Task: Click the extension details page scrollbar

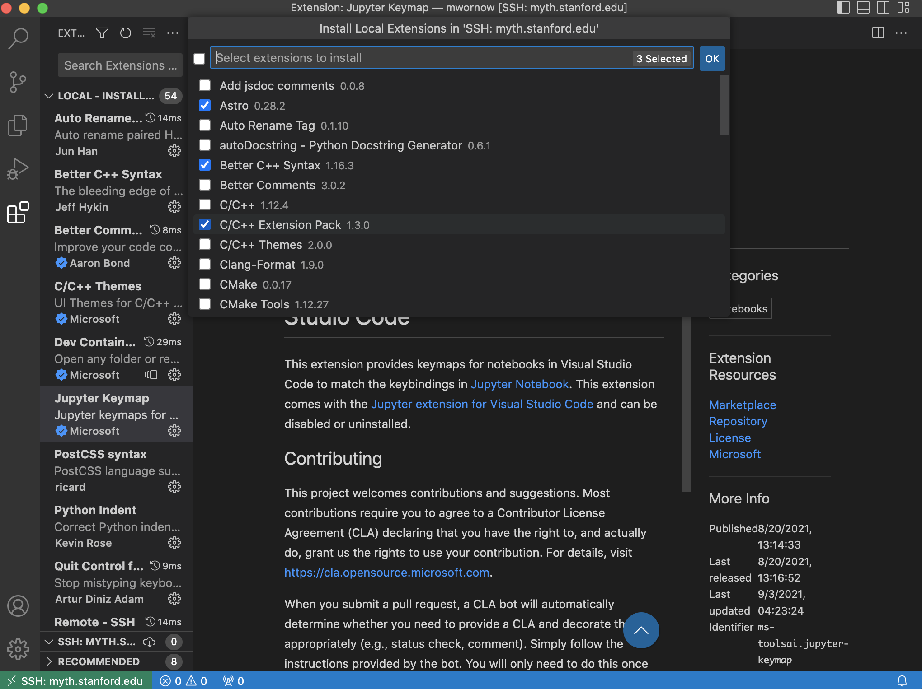Action: [687, 404]
